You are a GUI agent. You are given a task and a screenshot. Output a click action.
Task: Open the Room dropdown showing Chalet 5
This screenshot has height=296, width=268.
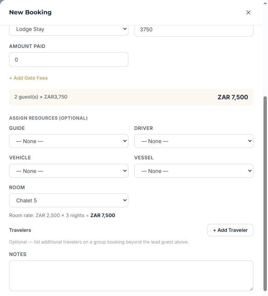(x=69, y=200)
